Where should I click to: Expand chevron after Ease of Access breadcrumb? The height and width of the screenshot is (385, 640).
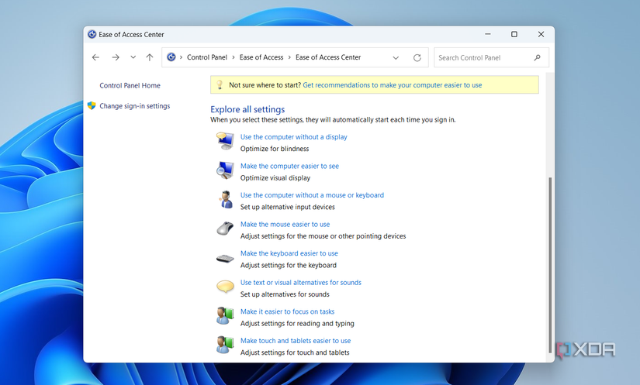pyautogui.click(x=289, y=57)
